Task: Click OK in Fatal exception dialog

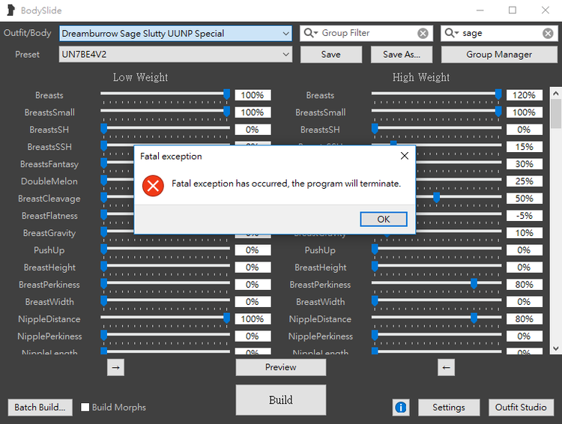Action: pyautogui.click(x=384, y=219)
